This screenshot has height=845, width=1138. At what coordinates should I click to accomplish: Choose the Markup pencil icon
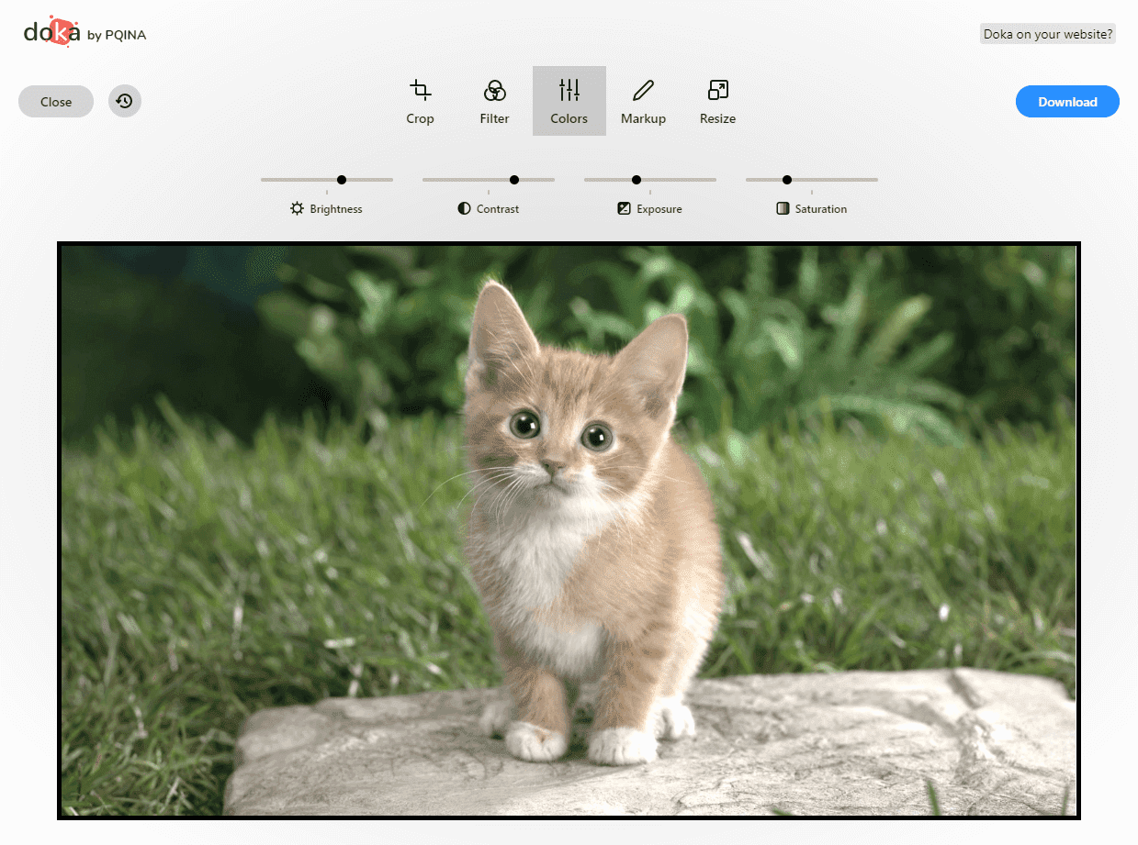(643, 90)
